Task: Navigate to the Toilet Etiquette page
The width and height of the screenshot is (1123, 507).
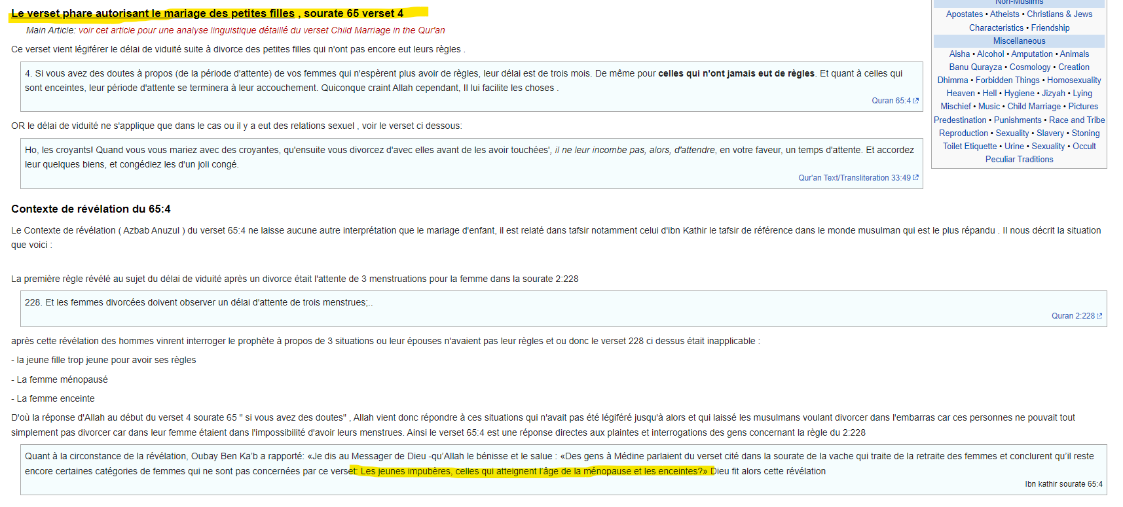Action: click(969, 146)
